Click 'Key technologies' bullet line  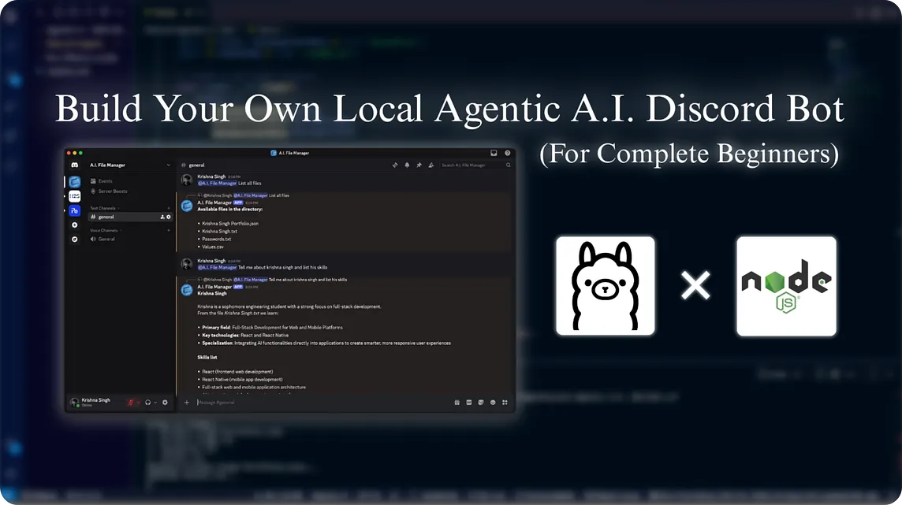pos(245,335)
